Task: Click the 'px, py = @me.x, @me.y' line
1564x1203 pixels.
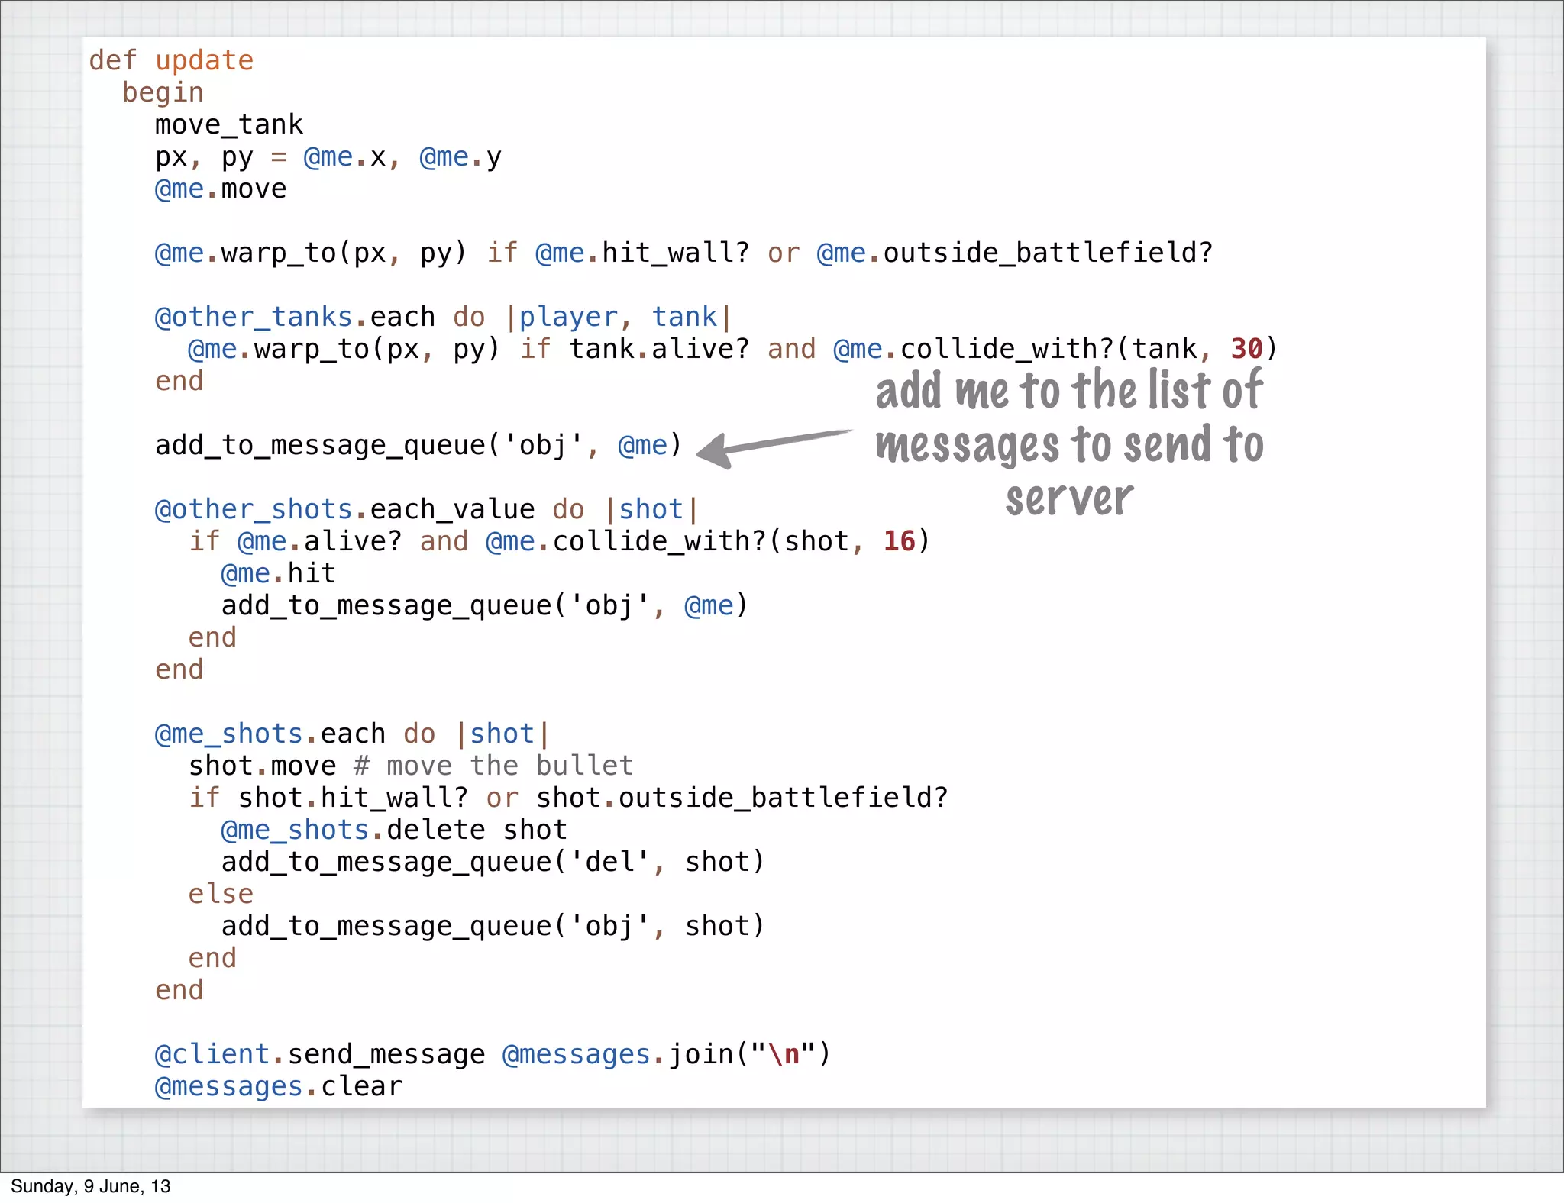Action: [328, 156]
